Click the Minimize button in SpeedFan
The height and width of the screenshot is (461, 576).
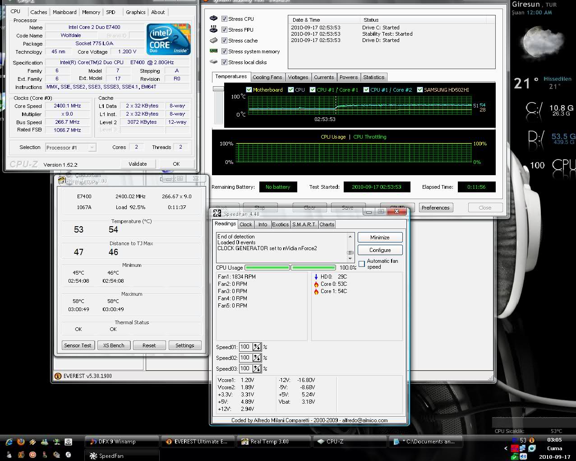(380, 237)
